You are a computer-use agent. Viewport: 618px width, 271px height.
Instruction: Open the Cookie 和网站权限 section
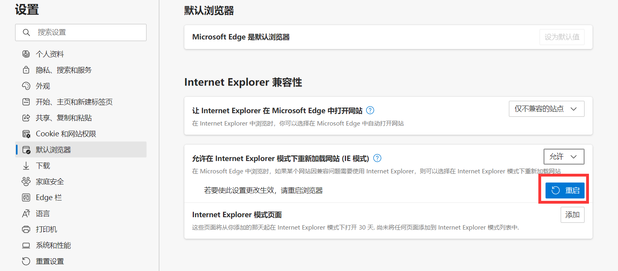point(26,134)
